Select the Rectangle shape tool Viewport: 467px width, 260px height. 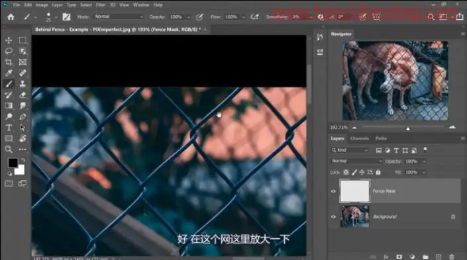click(x=9, y=138)
